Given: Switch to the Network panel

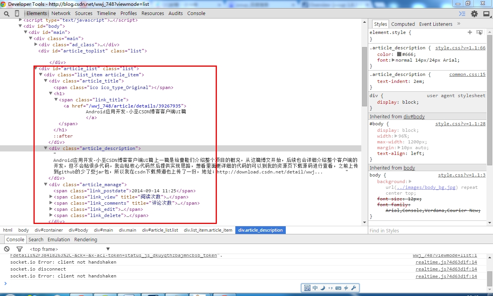Looking at the screenshot, I should click(61, 13).
